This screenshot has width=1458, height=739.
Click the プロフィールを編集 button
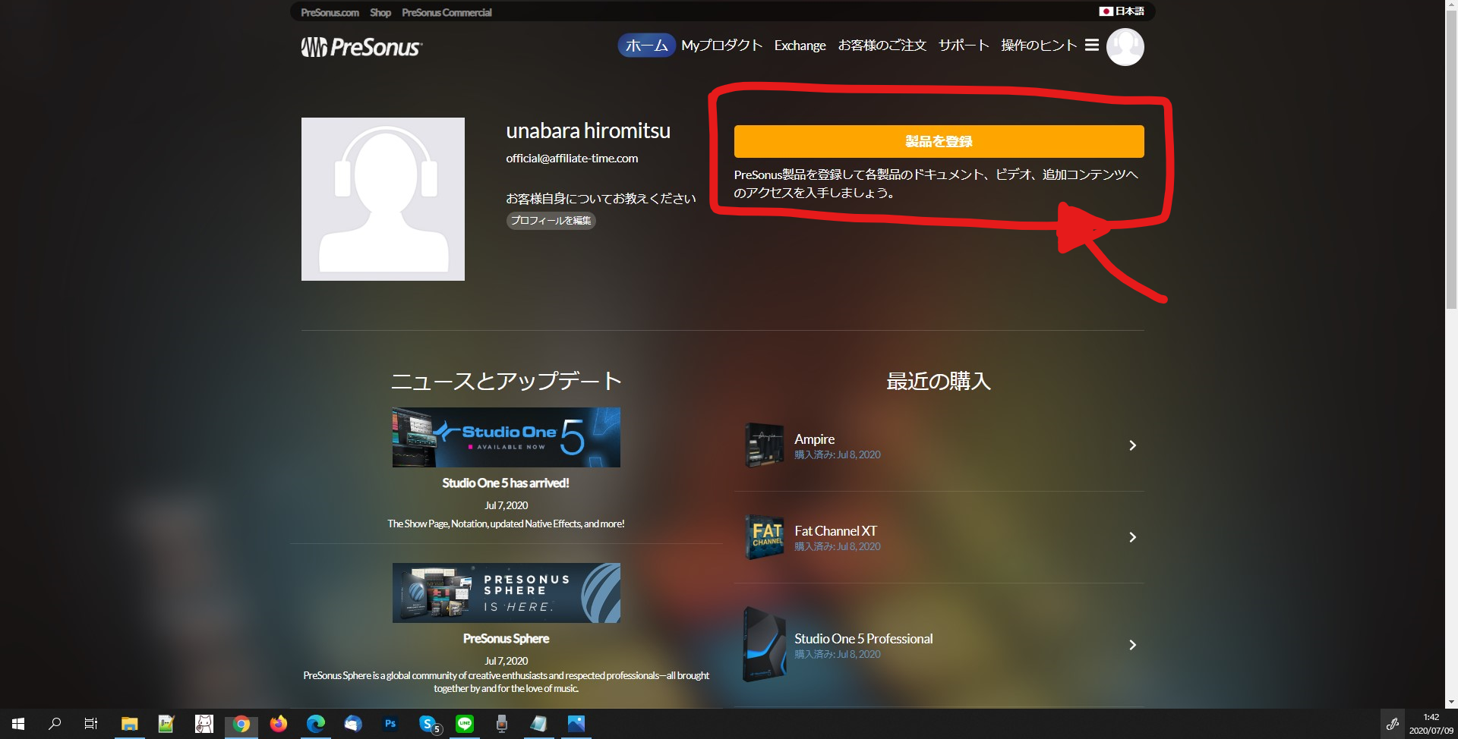click(551, 221)
